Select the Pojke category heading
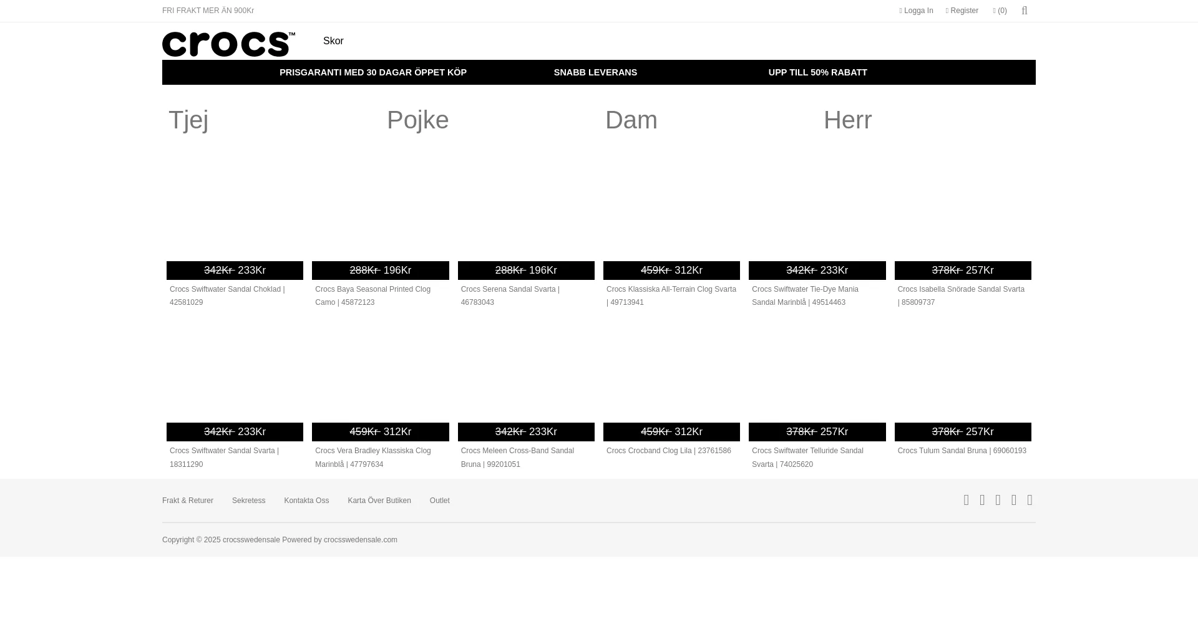 (418, 120)
